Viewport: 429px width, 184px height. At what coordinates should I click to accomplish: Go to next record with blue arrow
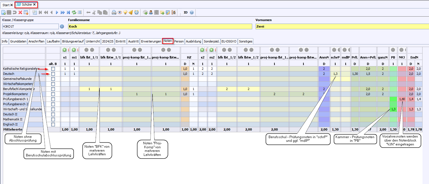coord(57,12)
